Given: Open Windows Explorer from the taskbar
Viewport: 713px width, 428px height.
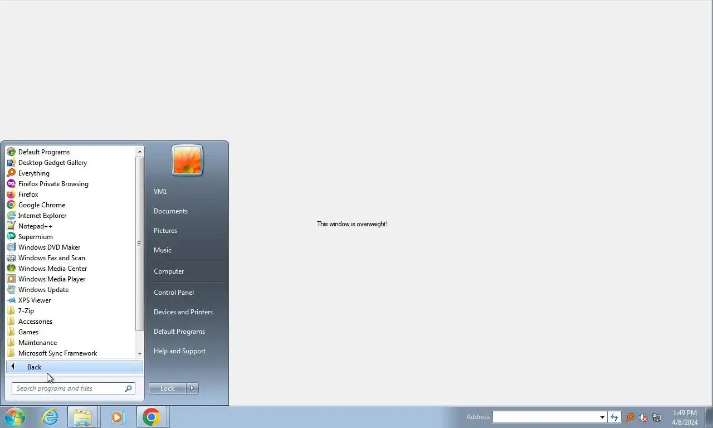Looking at the screenshot, I should [82, 417].
